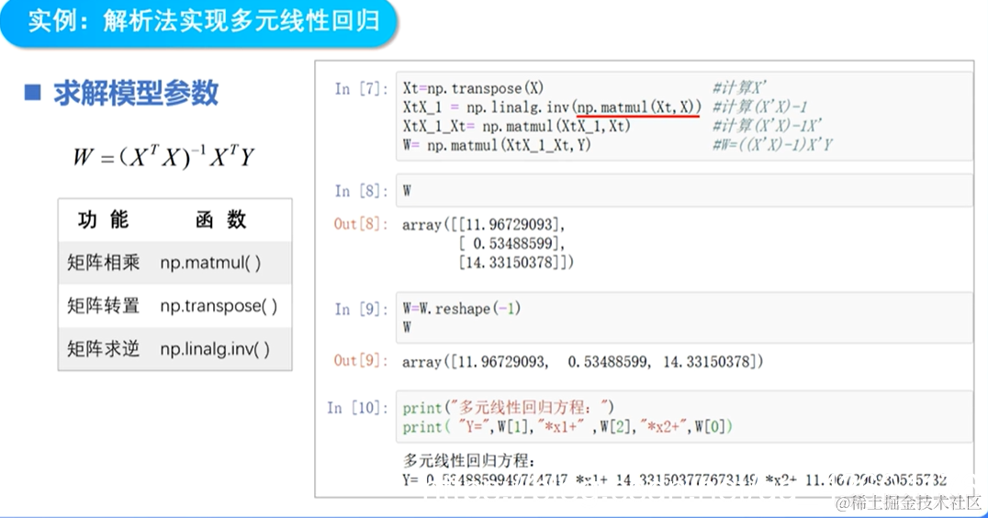The height and width of the screenshot is (518, 988).
Task: Click the comment #计算(X'X)-1
Action: pos(760,107)
